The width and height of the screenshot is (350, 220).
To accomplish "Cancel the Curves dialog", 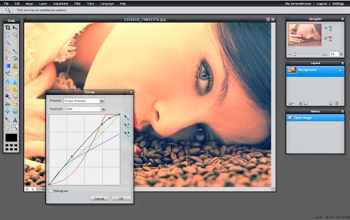I will (99, 198).
